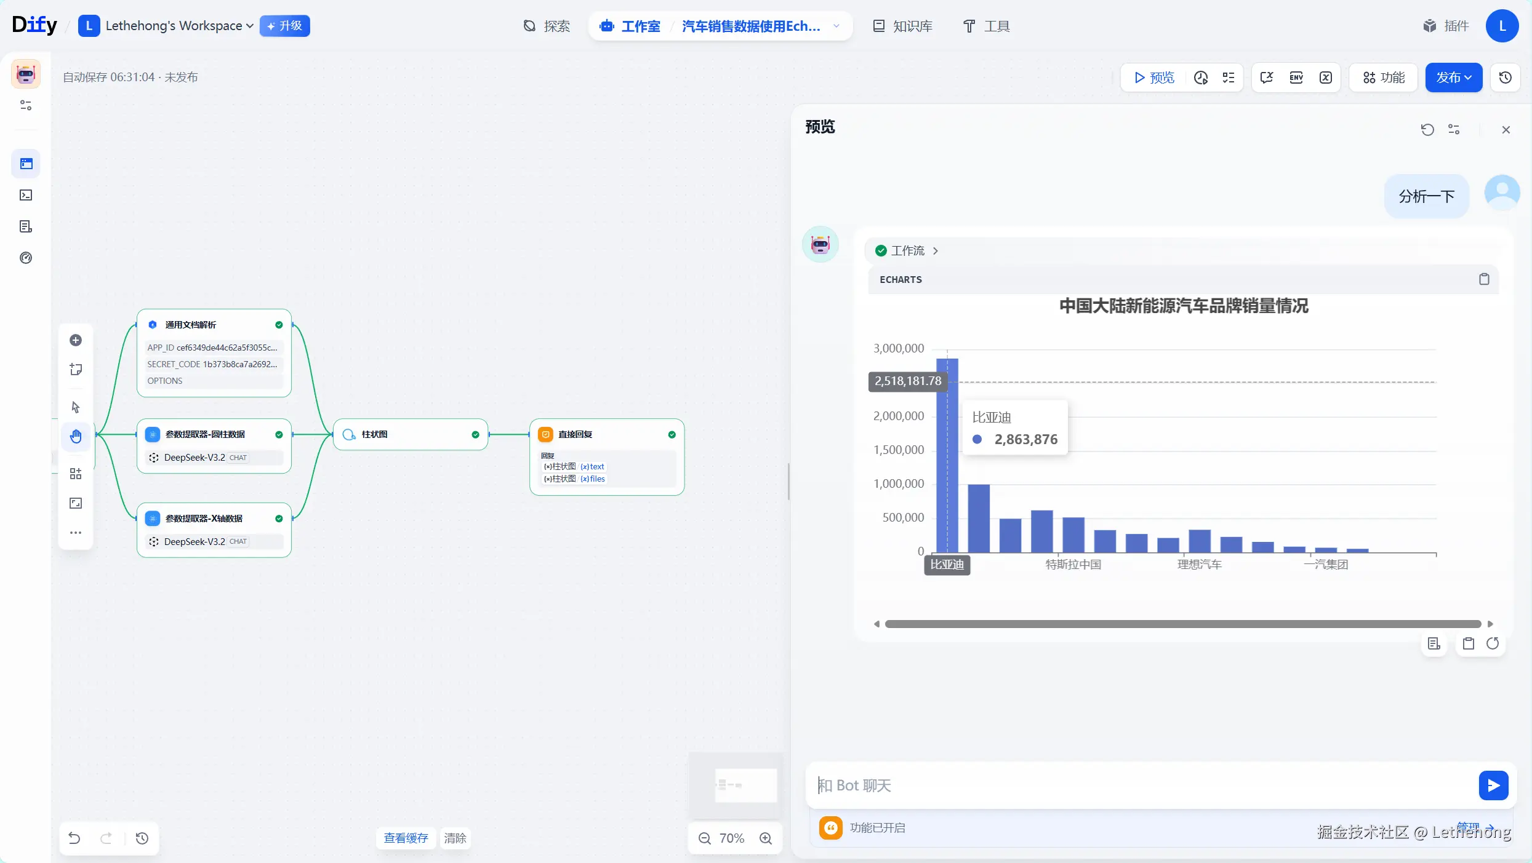The width and height of the screenshot is (1532, 863).
Task: Open the 知识库 knowledge tab
Action: (x=903, y=26)
